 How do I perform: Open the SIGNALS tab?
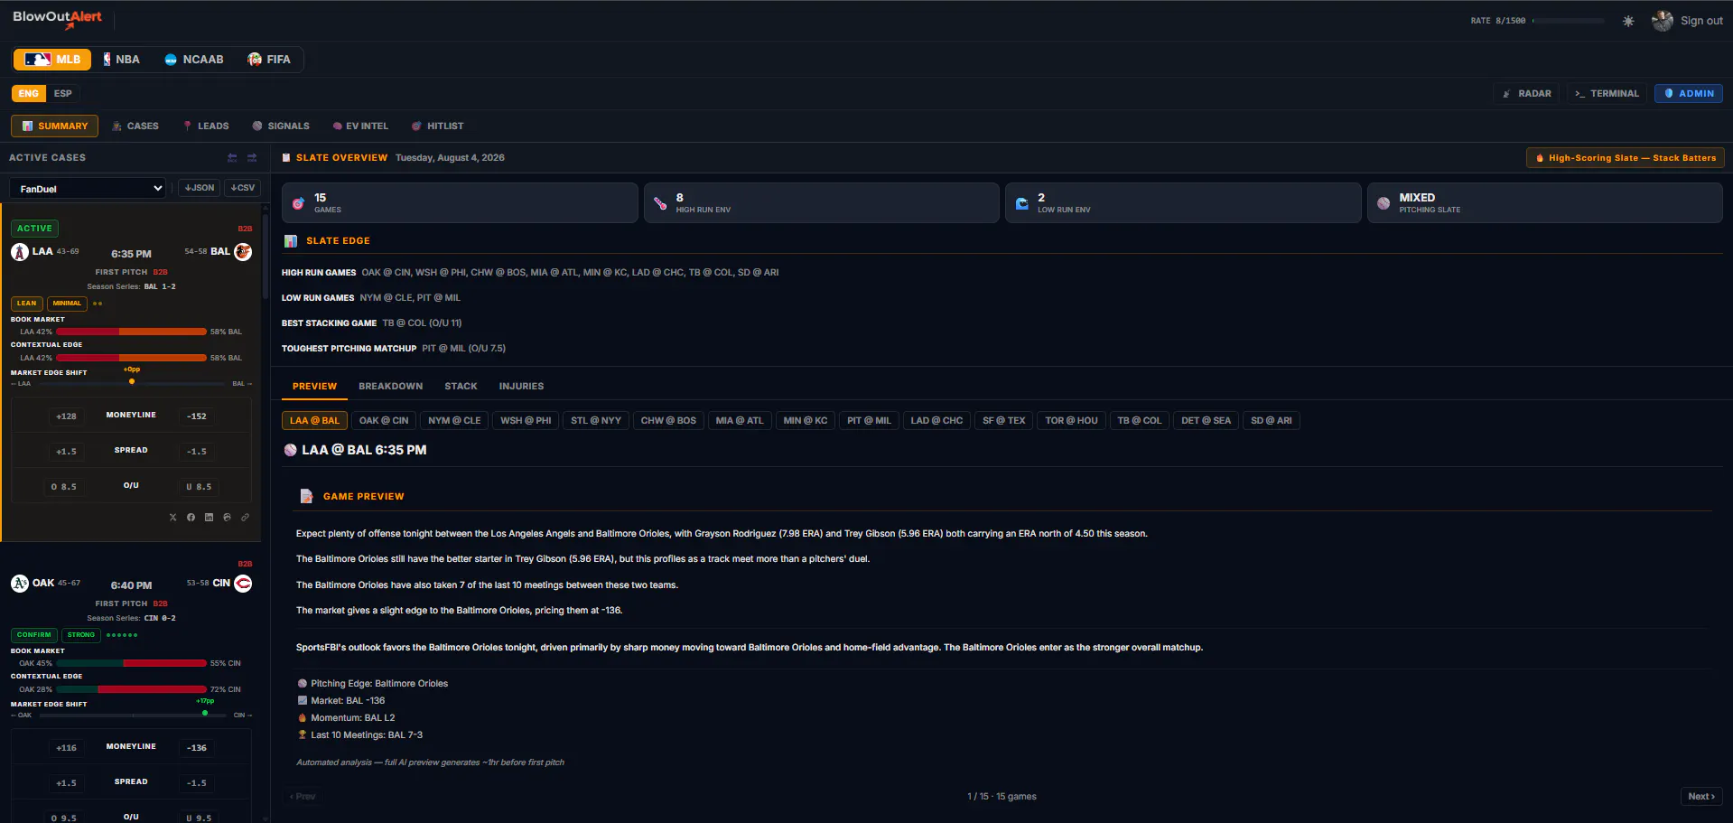click(x=281, y=126)
